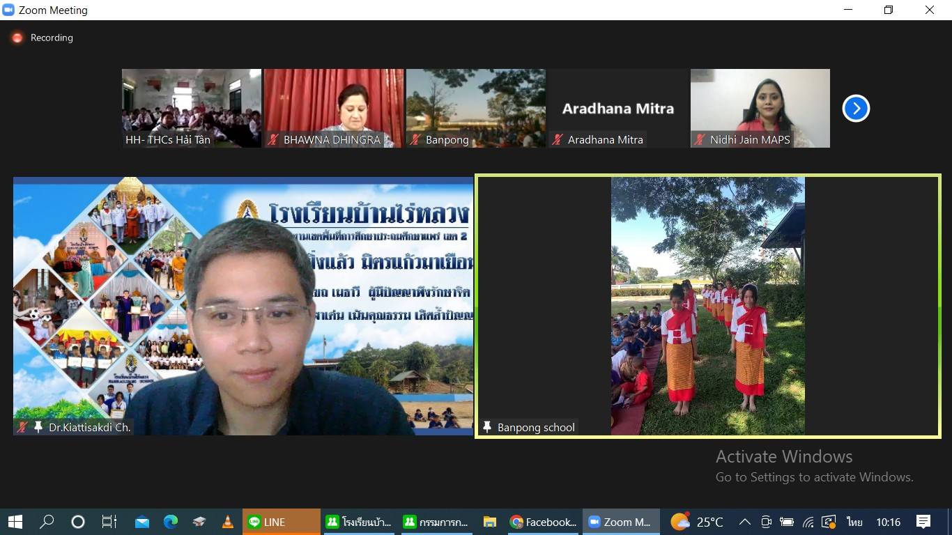Select the Banpong participant video thumbnail
This screenshot has height=535, width=952.
476,108
